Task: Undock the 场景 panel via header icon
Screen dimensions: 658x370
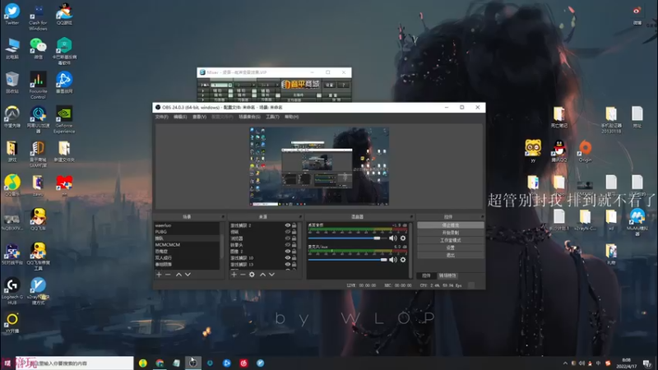Action: click(223, 217)
